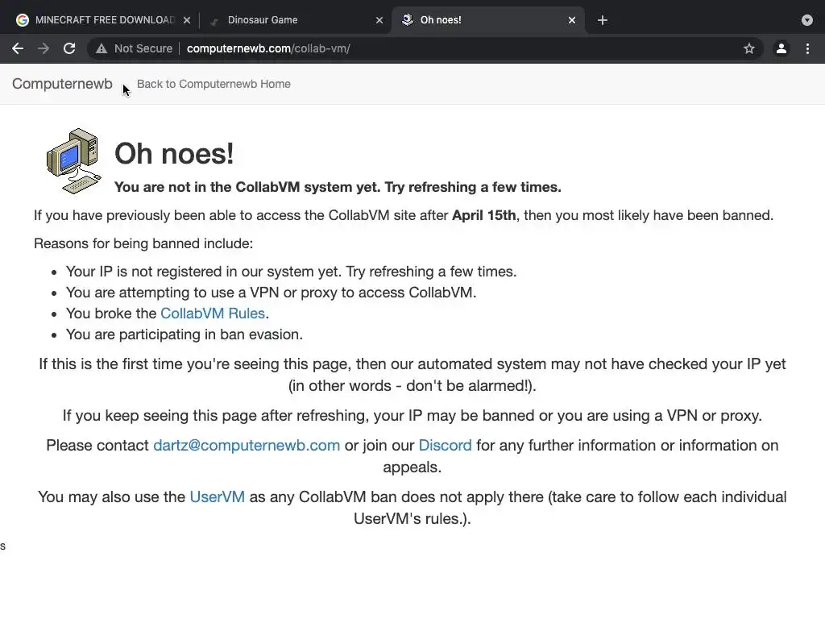
Task: Open the Chrome three-dot menu
Action: [807, 48]
